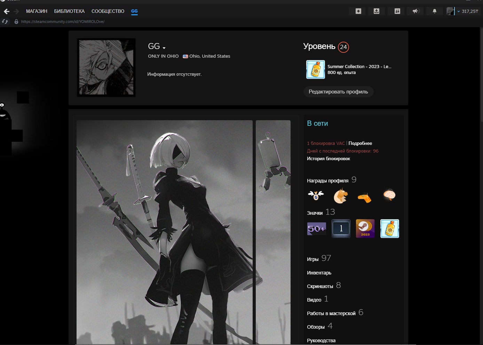Open the СООБЩЕСТВО menu

pos(108,11)
